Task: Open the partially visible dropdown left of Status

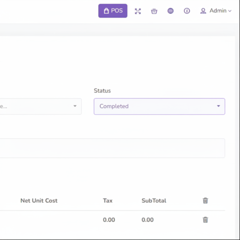Action: [40, 106]
